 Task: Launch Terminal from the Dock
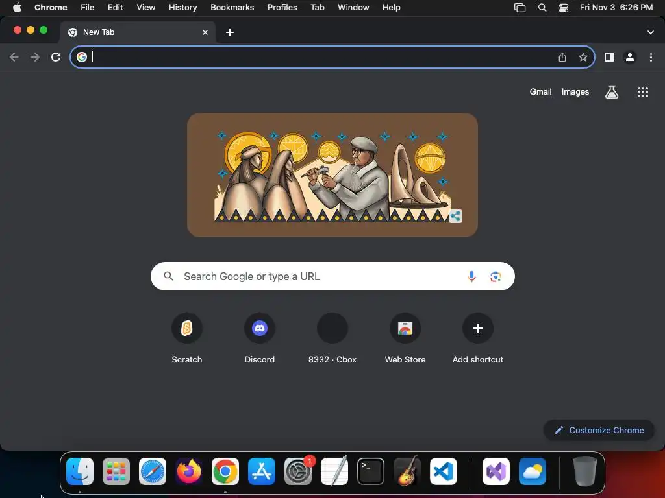click(371, 471)
